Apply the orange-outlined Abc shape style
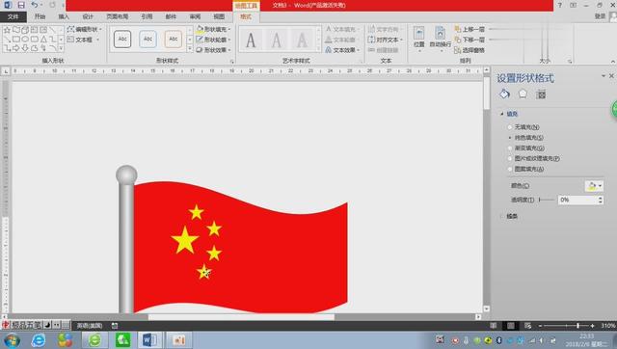617x349 pixels. click(x=174, y=39)
